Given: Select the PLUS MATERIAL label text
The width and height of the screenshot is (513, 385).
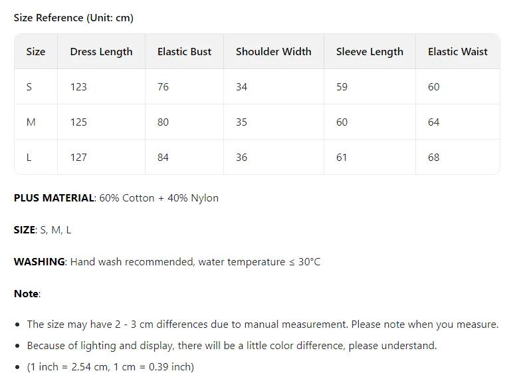Looking at the screenshot, I should [x=54, y=198].
